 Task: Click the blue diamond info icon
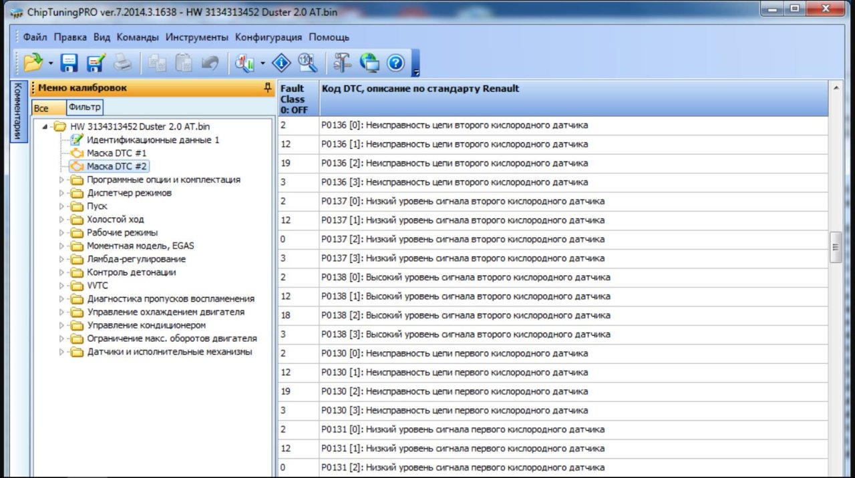(x=281, y=63)
